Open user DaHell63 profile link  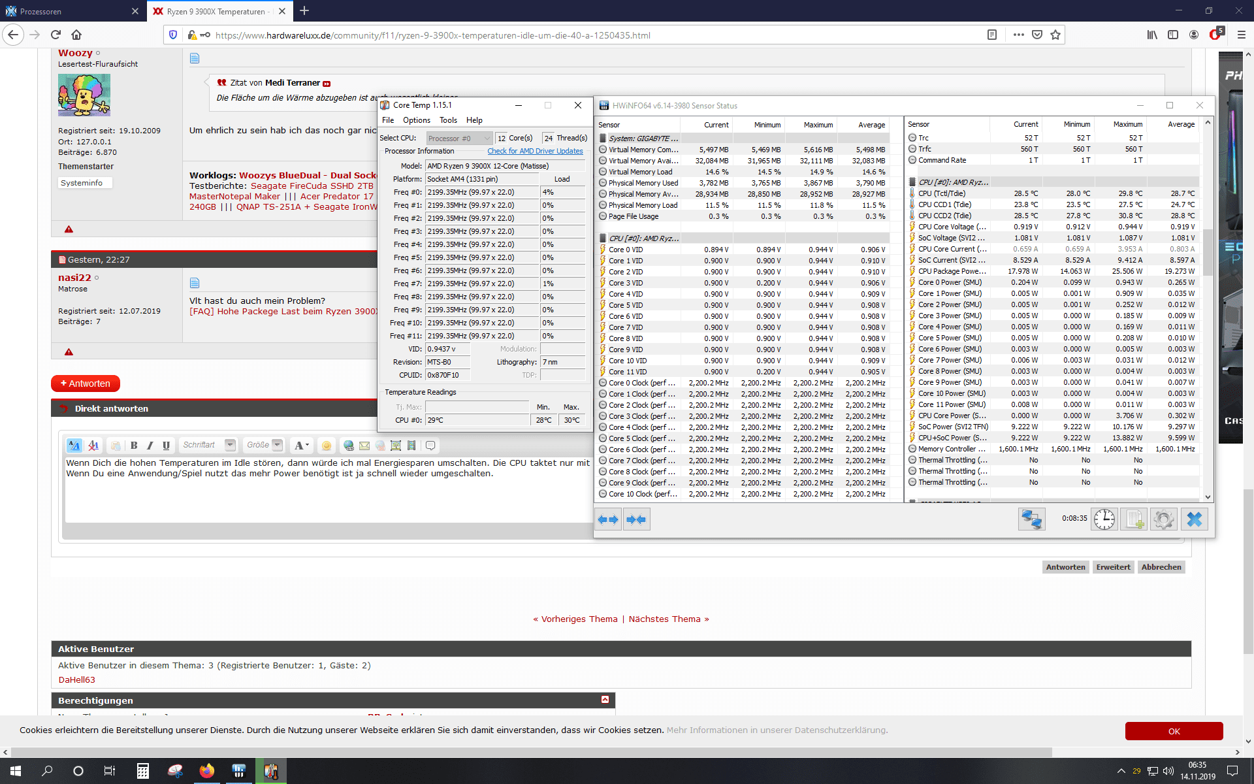point(77,679)
